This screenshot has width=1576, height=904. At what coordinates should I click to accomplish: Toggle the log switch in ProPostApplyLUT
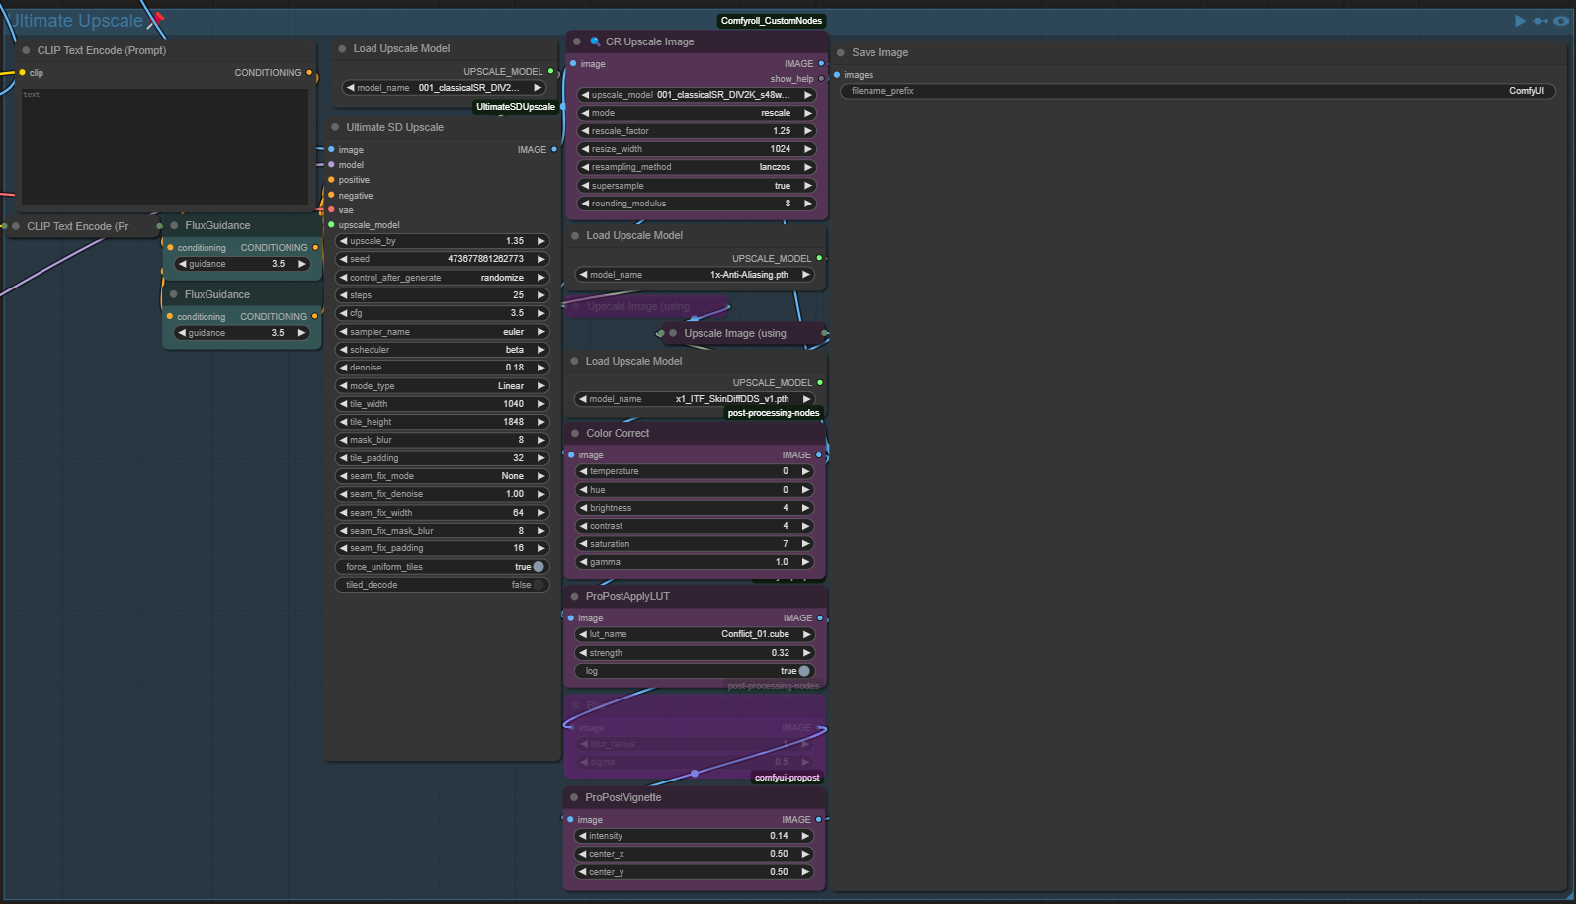pos(803,671)
